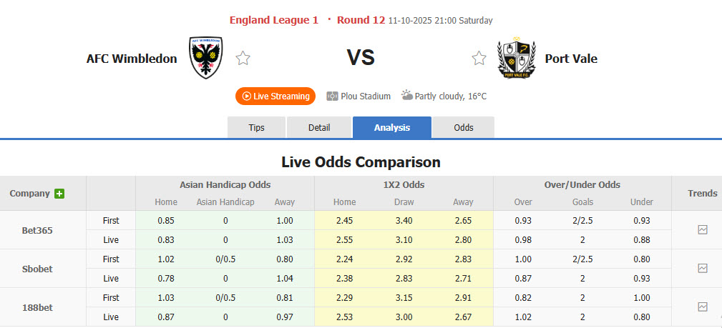Open the Odds tab

click(464, 128)
